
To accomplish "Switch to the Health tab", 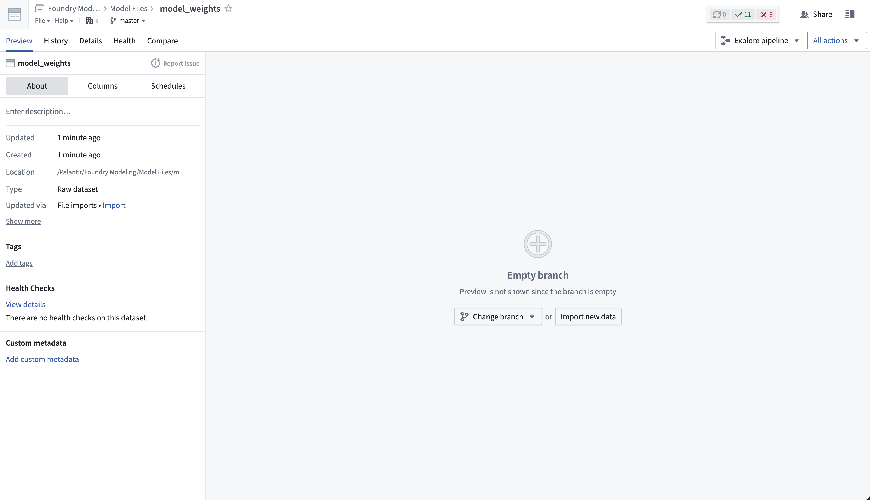I will tap(124, 41).
